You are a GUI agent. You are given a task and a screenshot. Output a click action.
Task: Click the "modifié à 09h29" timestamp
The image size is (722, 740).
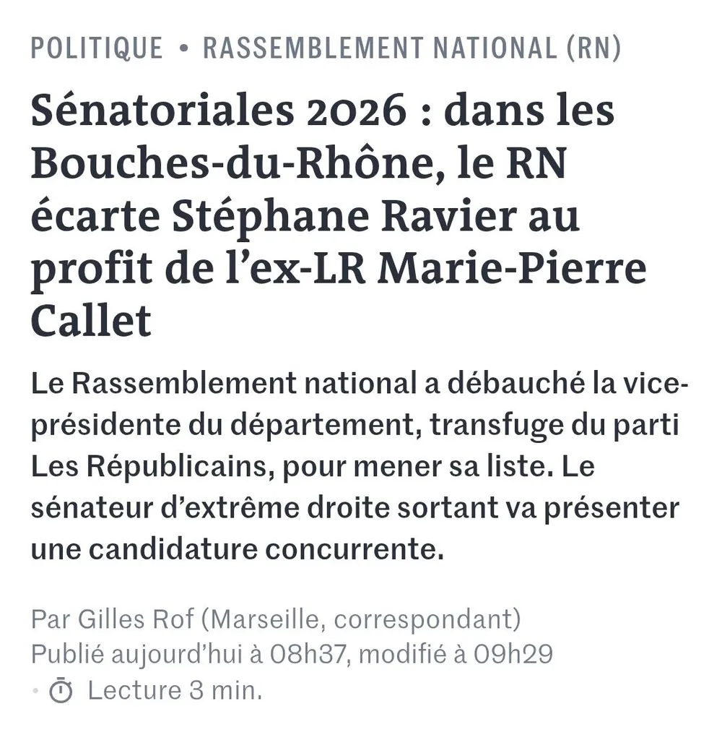click(456, 654)
